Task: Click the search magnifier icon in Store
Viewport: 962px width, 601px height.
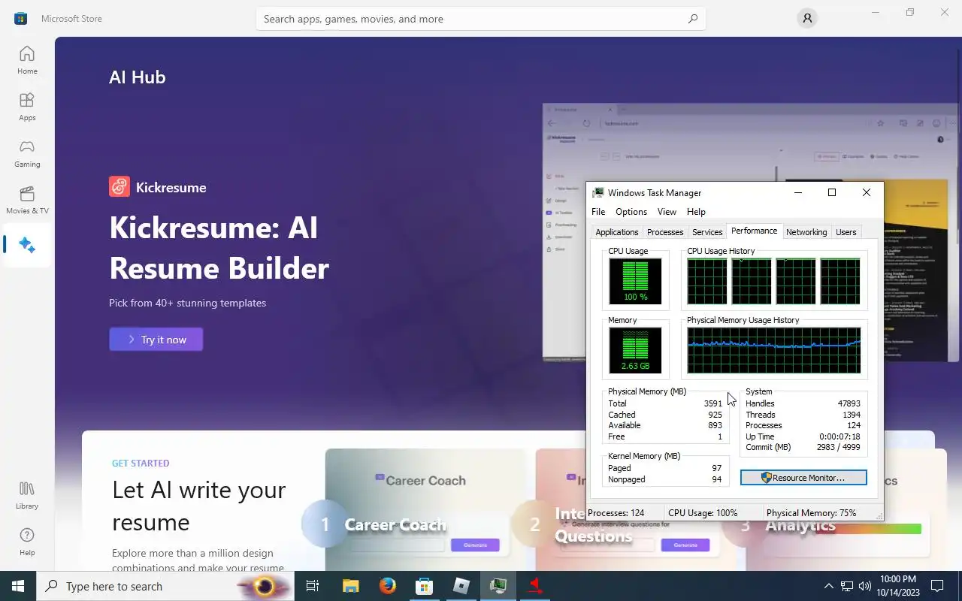Action: (692, 19)
